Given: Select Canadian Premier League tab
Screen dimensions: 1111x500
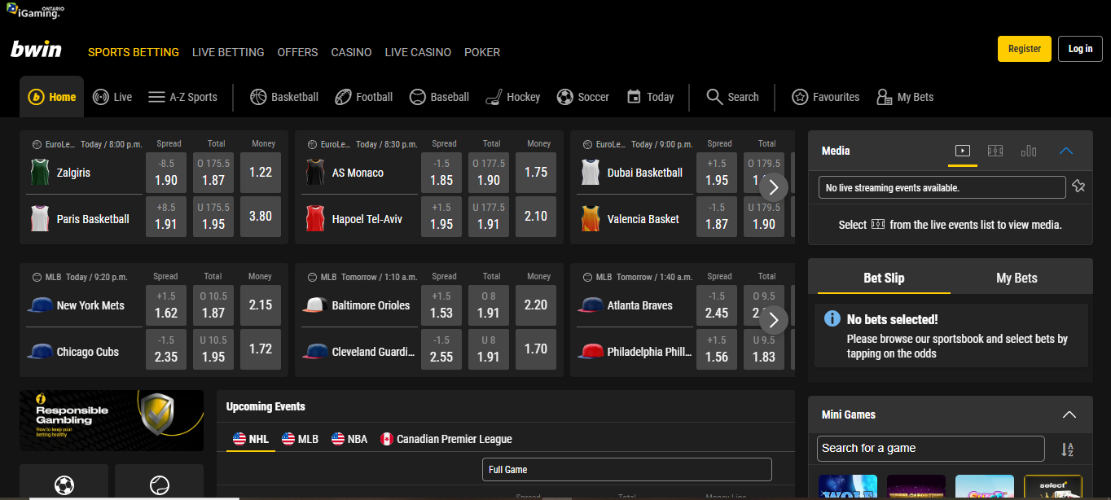Looking at the screenshot, I should [x=446, y=439].
